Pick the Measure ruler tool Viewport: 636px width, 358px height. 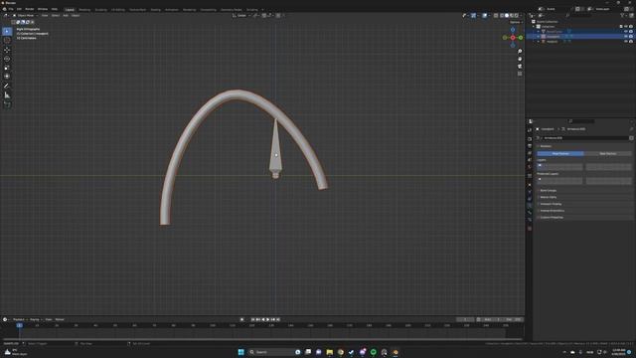click(7, 95)
